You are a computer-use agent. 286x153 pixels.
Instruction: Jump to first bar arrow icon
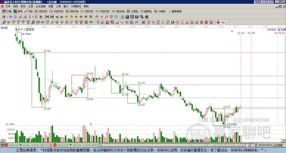[47, 17]
